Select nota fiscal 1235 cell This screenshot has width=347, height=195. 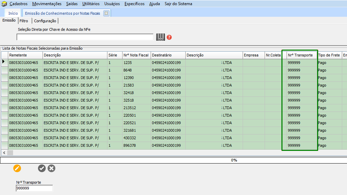[x=137, y=63]
